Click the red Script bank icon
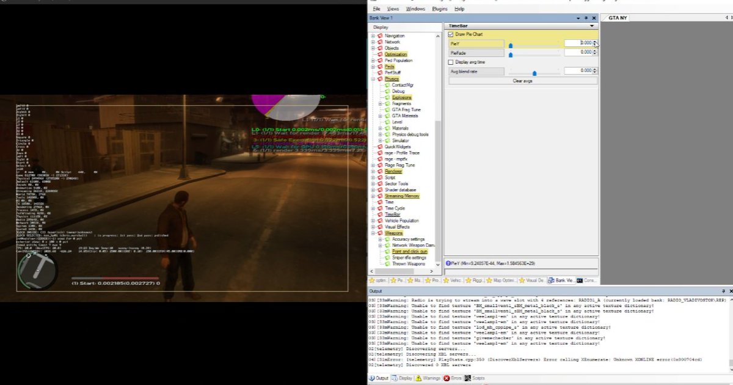This screenshot has height=385, width=733. (380, 178)
